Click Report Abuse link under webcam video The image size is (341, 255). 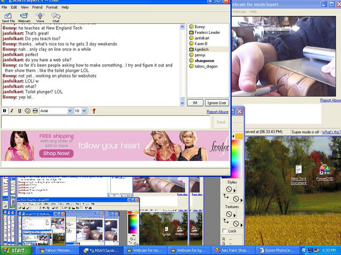tap(330, 100)
